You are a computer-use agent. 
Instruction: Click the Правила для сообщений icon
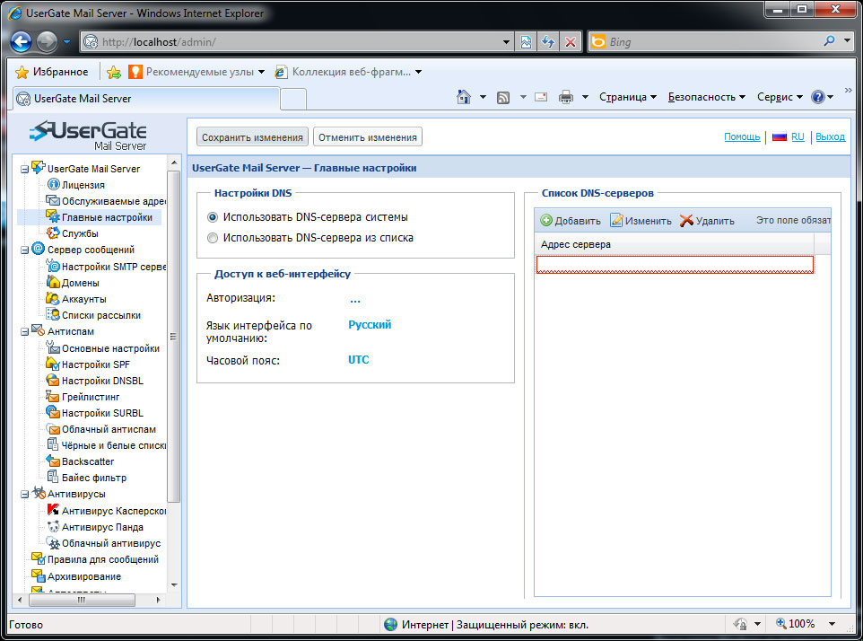pos(38,558)
